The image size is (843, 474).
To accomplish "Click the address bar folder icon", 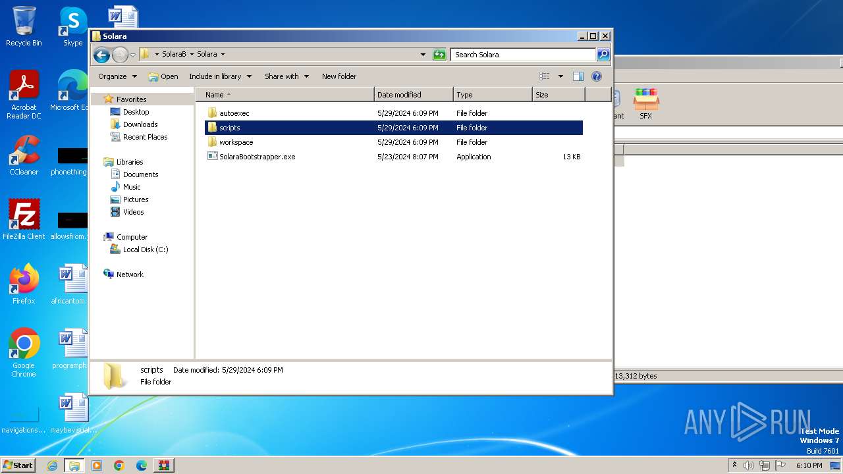I will (145, 54).
